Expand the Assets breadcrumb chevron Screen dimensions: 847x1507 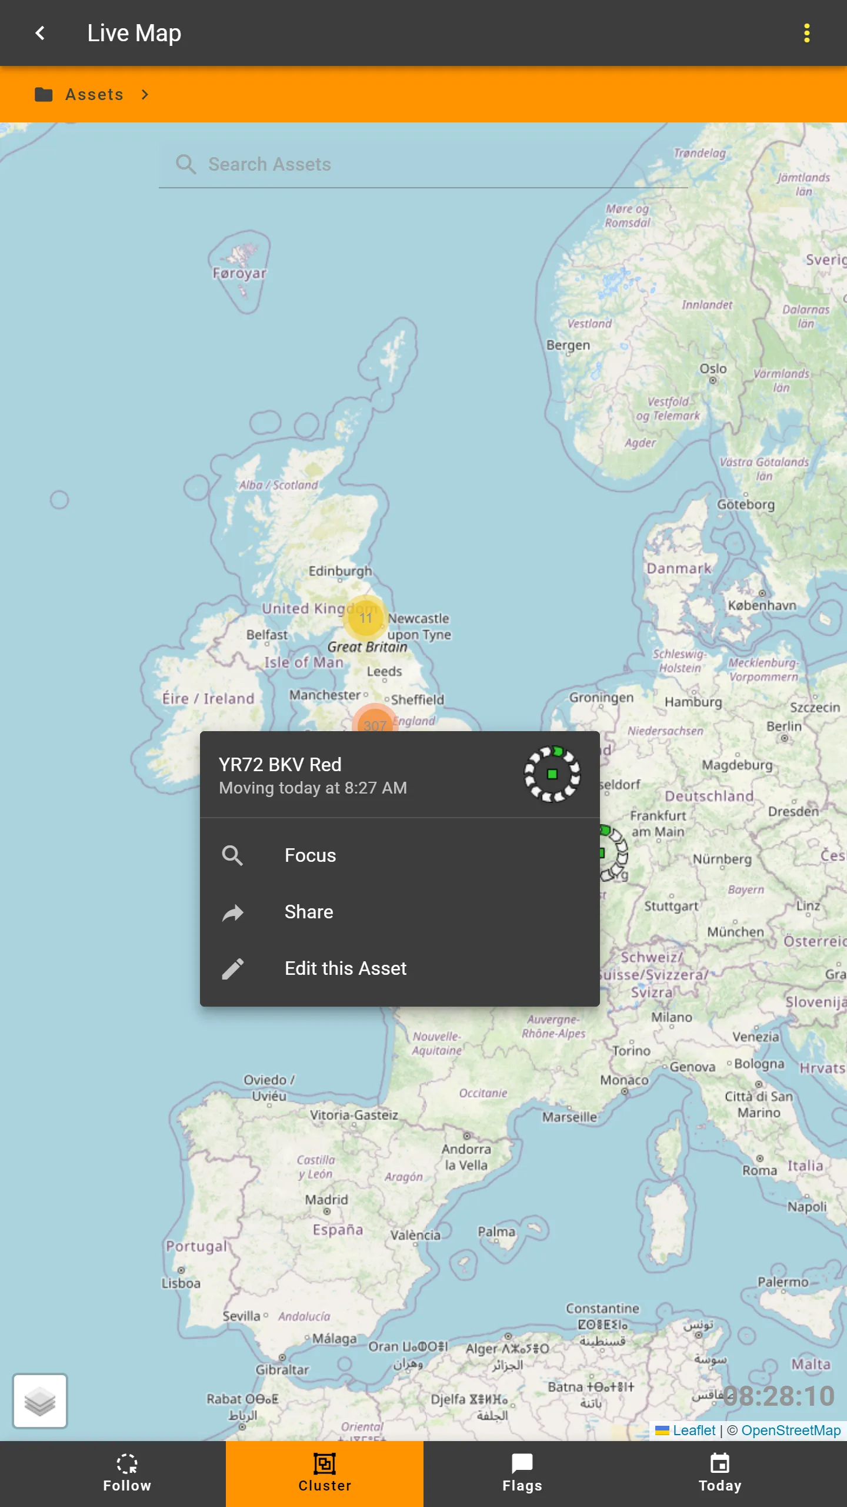pos(145,94)
